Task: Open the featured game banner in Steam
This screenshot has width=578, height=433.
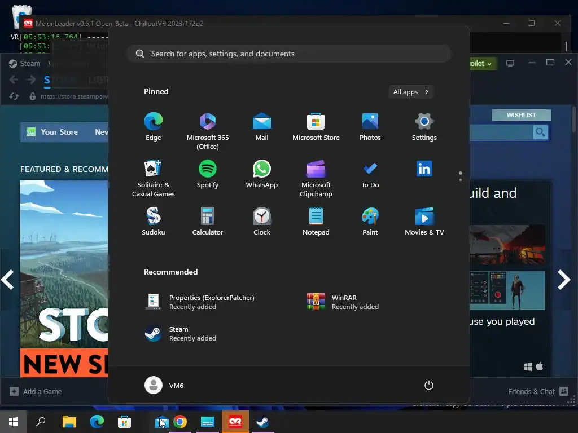Action: pyautogui.click(x=64, y=279)
